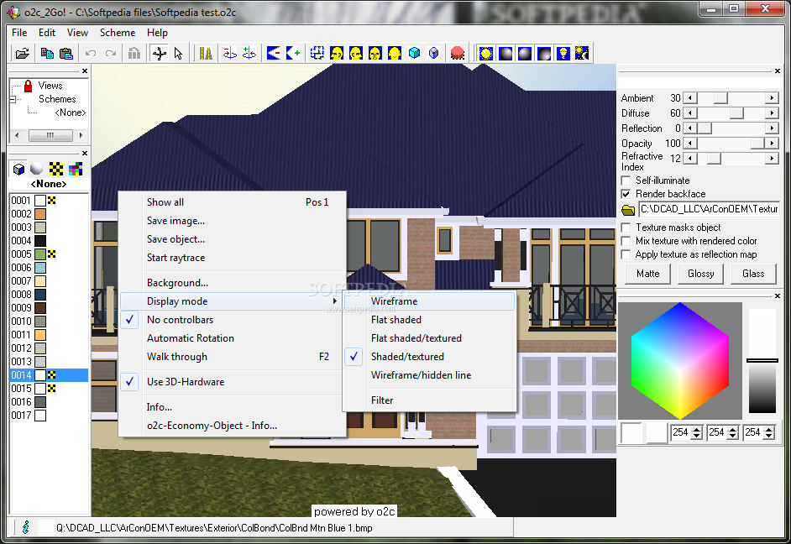Click the back-of-head view icon
The image size is (791, 544).
[x=395, y=53]
